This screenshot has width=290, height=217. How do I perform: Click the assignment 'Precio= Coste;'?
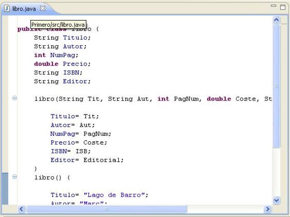[79, 143]
